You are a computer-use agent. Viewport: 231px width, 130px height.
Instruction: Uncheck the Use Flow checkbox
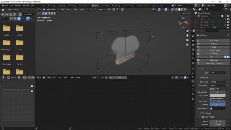click(210, 89)
